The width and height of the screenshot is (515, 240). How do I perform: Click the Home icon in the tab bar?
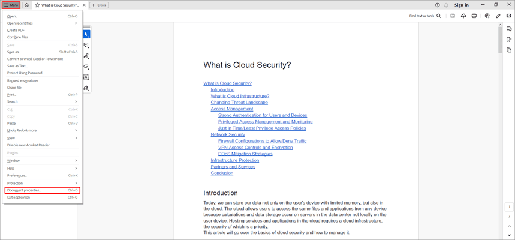(x=26, y=5)
